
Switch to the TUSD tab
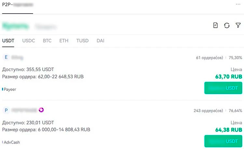82,41
